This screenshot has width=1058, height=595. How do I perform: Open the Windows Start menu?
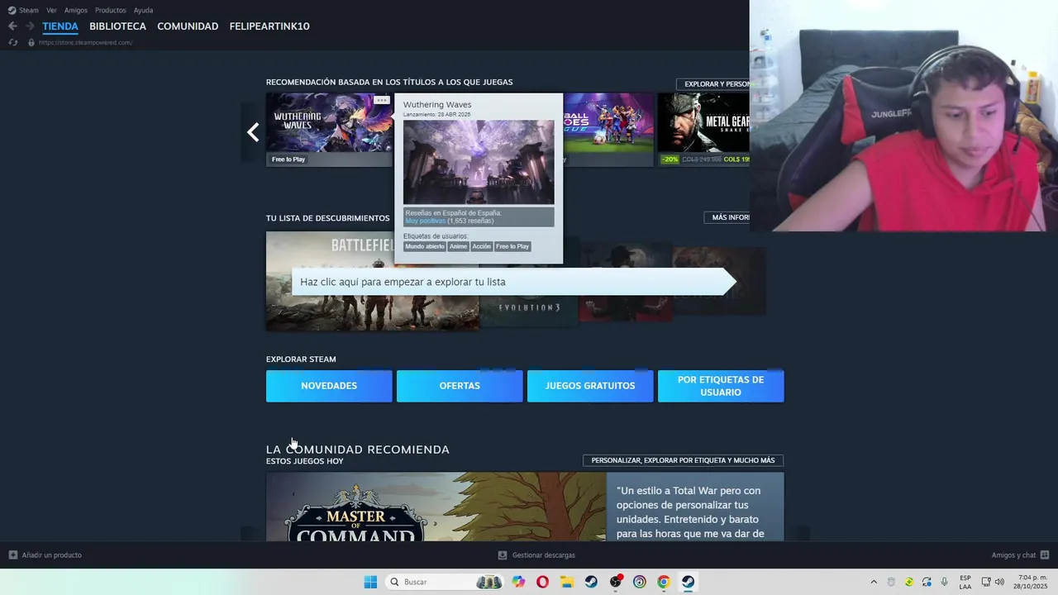point(370,582)
